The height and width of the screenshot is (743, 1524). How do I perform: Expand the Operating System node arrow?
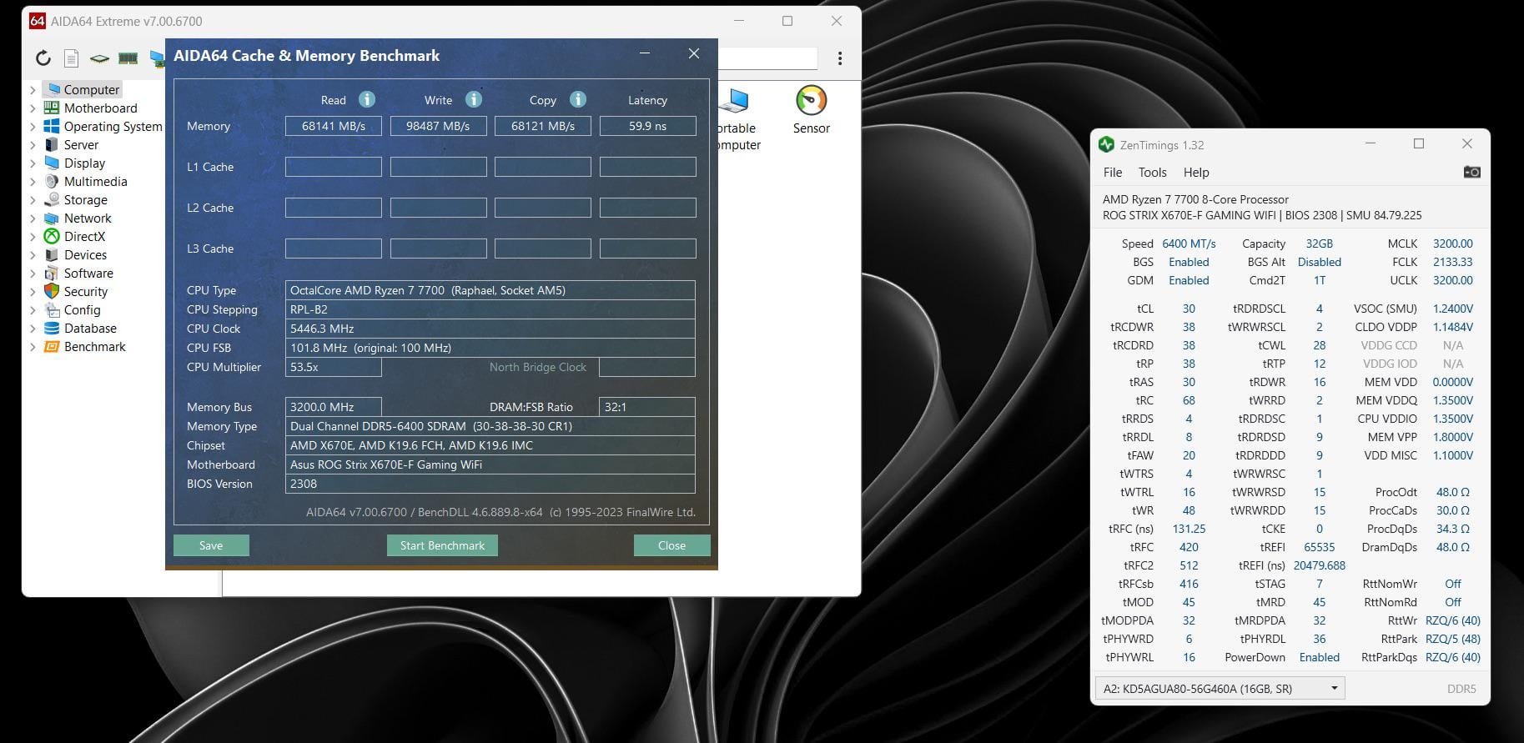click(x=33, y=126)
